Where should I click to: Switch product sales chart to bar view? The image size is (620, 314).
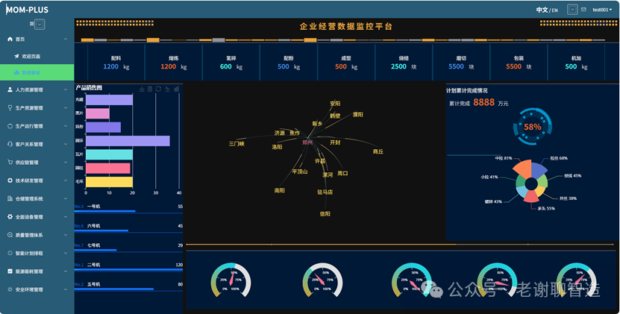click(177, 90)
